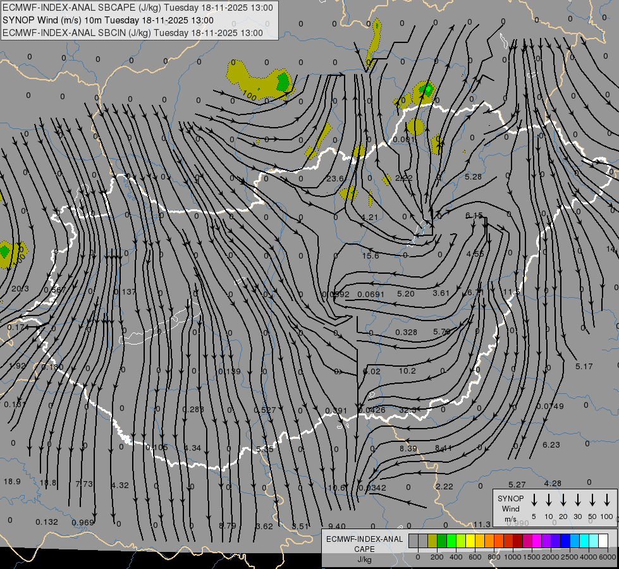The width and height of the screenshot is (619, 569).
Task: Click the 4.28 value on the map
Action: pos(552,483)
